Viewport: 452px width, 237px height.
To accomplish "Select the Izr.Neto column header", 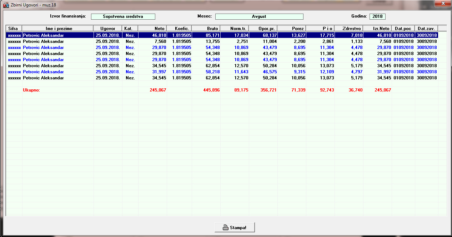I will pos(377,28).
